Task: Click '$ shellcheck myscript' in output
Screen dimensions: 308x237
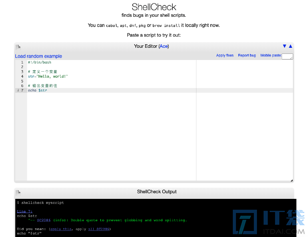Action: pyautogui.click(x=40, y=202)
